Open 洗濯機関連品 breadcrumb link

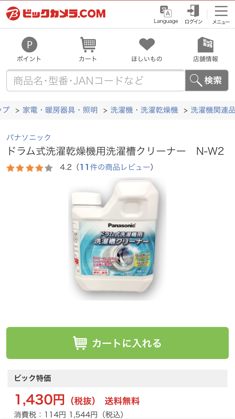(213, 110)
